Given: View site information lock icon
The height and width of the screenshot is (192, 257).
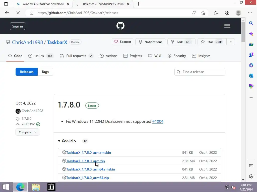Looking at the screenshot, I should [x=32, y=13].
